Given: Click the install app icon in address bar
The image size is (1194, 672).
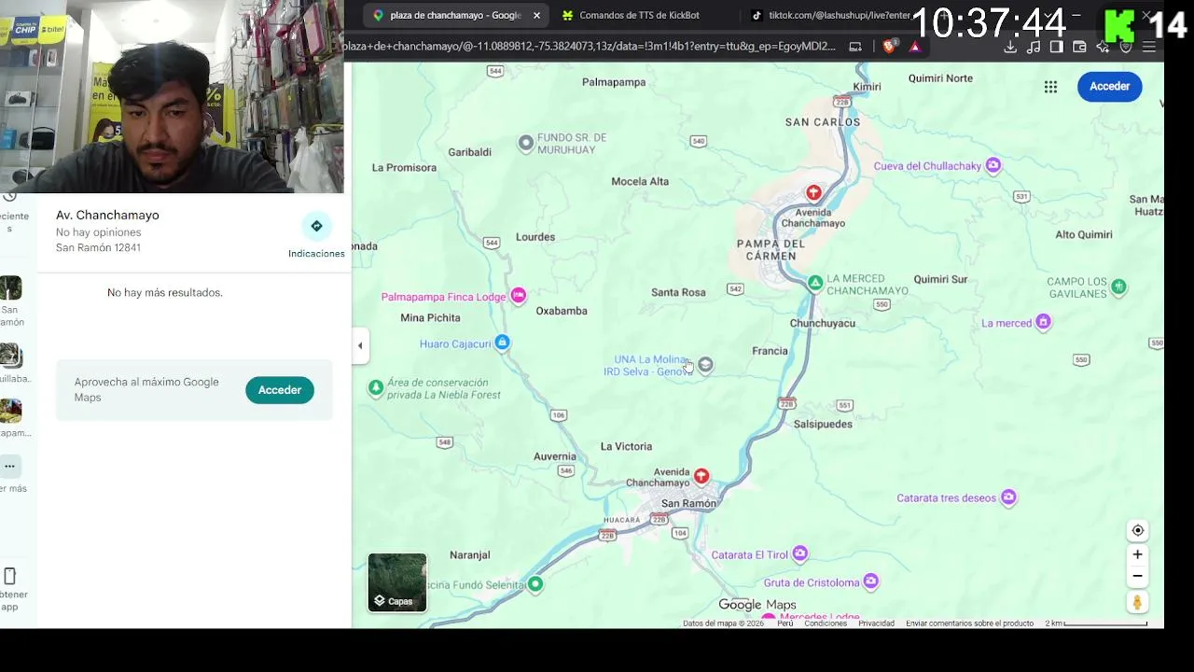Looking at the screenshot, I should (x=855, y=47).
